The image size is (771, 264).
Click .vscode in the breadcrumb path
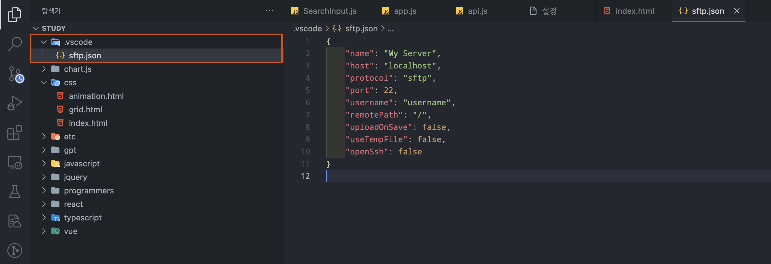coord(308,29)
